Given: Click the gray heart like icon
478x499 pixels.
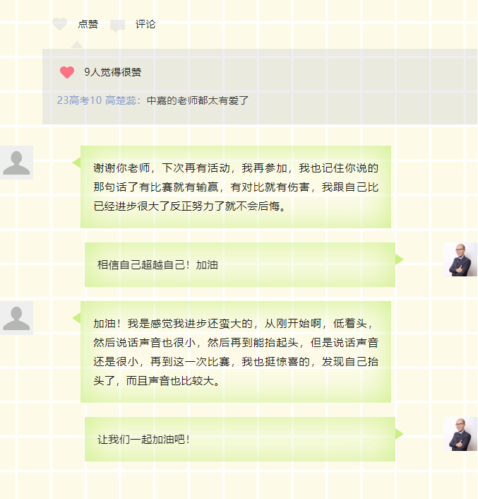Looking at the screenshot, I should (x=59, y=24).
